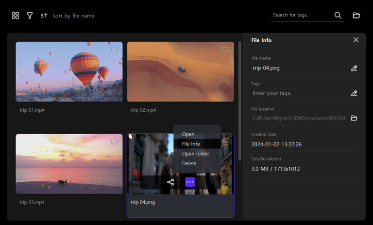Open folder icon in top right toolbar
The image size is (373, 225).
(356, 16)
